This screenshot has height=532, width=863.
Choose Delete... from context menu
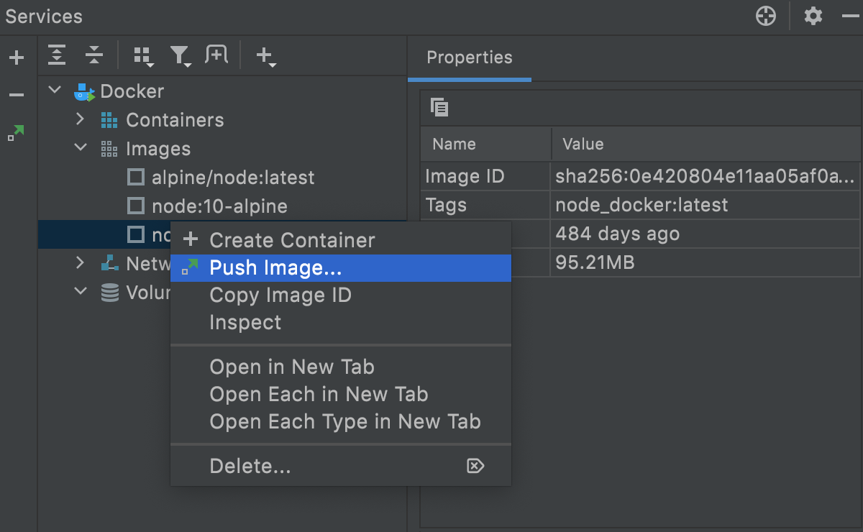pos(341,466)
